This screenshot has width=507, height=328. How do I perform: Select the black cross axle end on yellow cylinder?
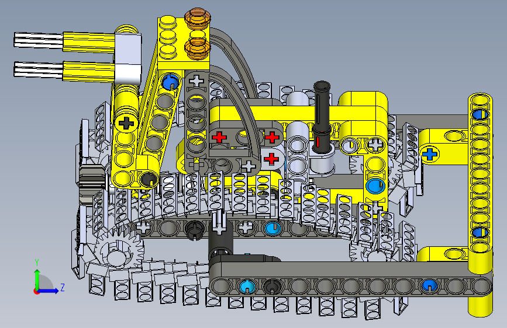(126, 123)
